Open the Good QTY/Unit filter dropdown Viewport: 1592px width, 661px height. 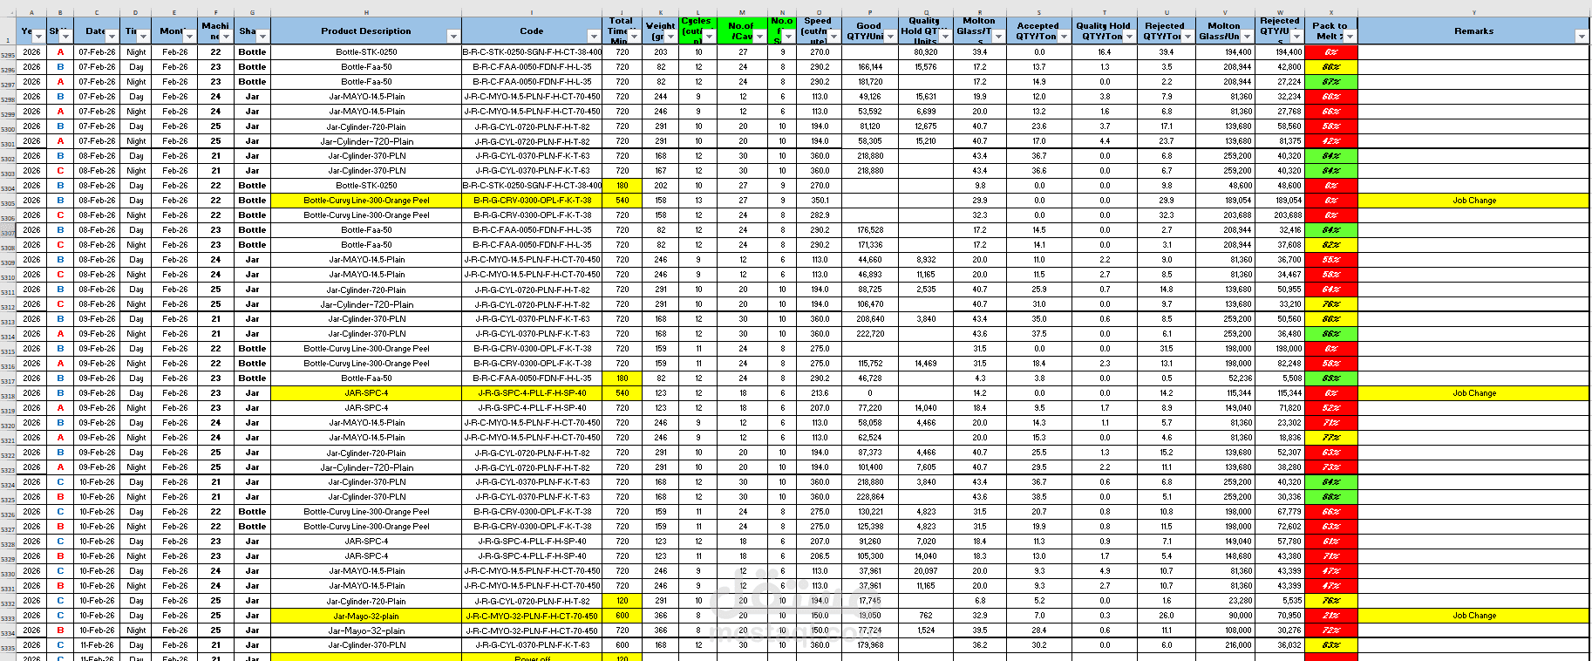click(x=890, y=37)
